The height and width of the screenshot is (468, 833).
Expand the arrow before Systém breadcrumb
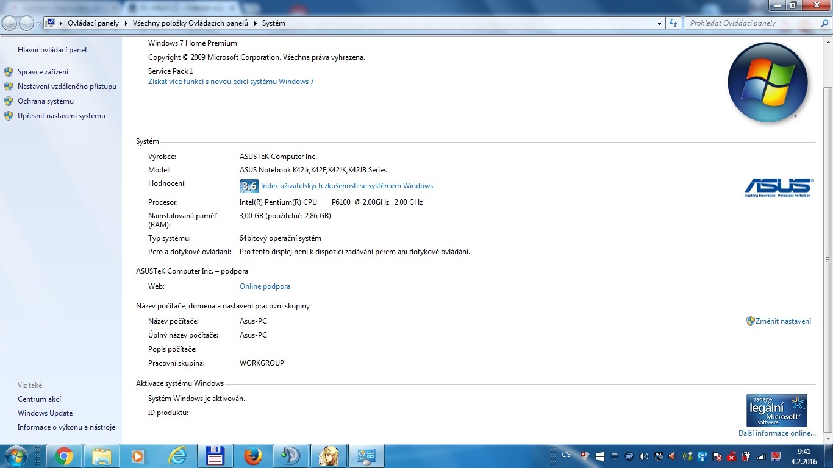(256, 23)
